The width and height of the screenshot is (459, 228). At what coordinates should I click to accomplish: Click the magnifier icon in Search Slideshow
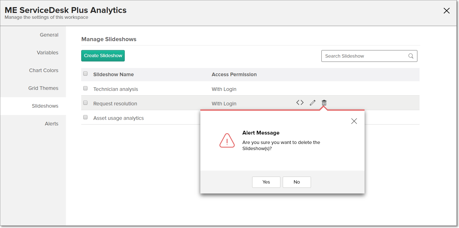point(411,56)
